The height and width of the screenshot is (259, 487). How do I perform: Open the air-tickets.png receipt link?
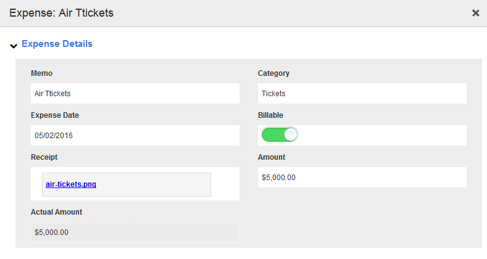71,184
